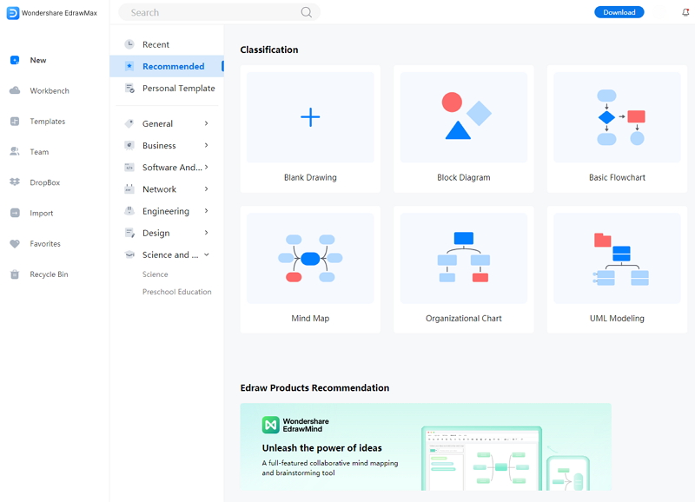Image resolution: width=695 pixels, height=502 pixels.
Task: Click the Network category icon
Action: coord(129,189)
